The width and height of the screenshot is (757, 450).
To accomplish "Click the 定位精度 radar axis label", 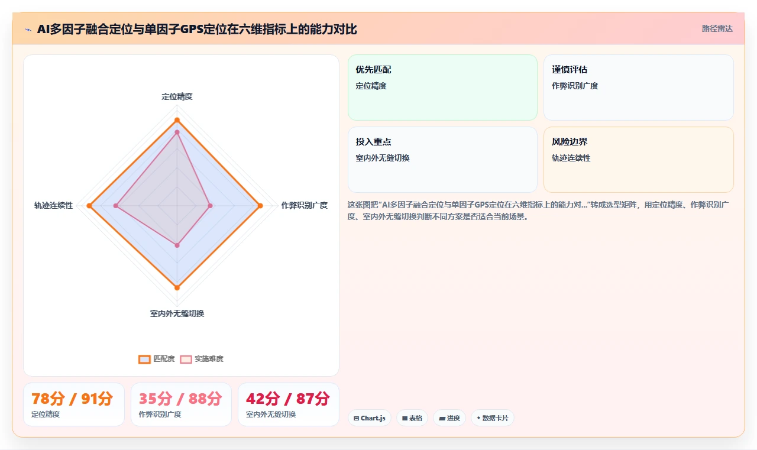I will pos(177,96).
